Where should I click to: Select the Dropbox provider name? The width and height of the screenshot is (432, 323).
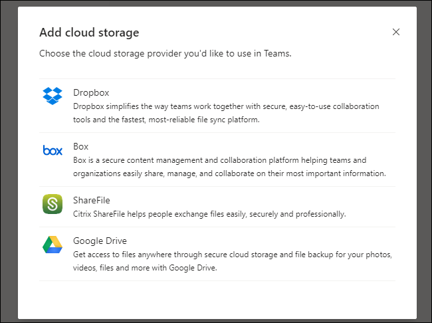(x=90, y=92)
